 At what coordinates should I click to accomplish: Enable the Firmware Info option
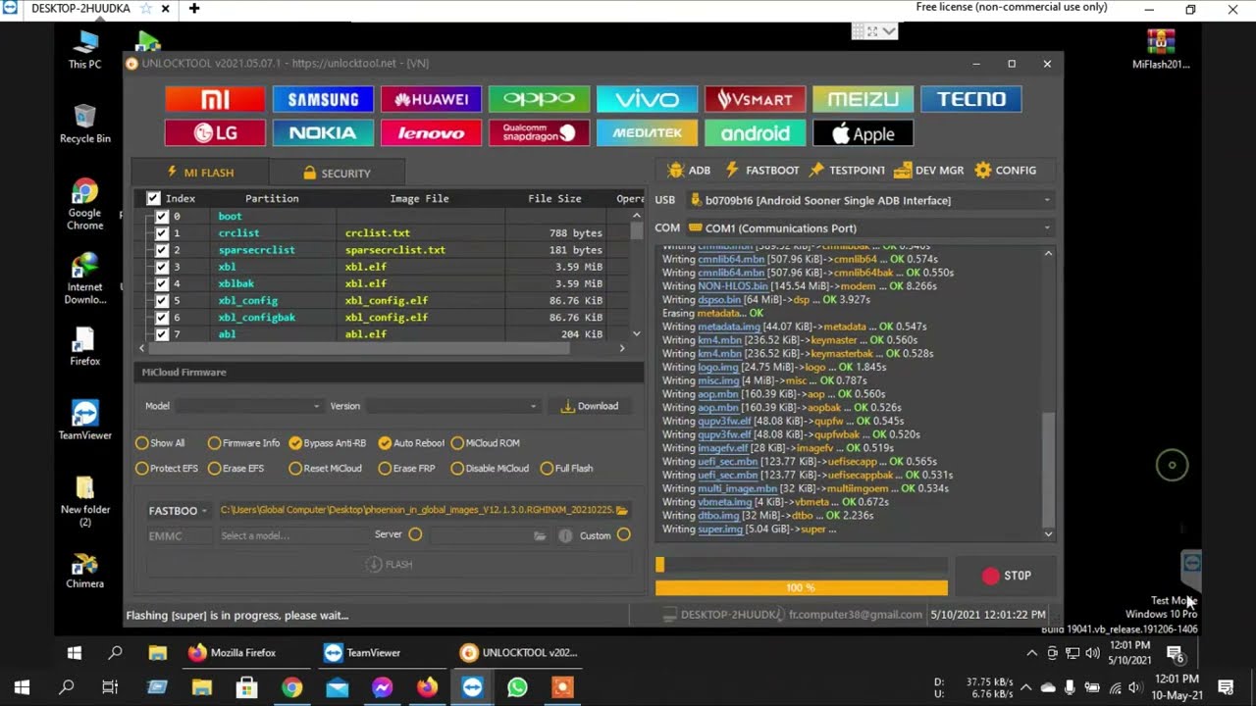pos(243,443)
